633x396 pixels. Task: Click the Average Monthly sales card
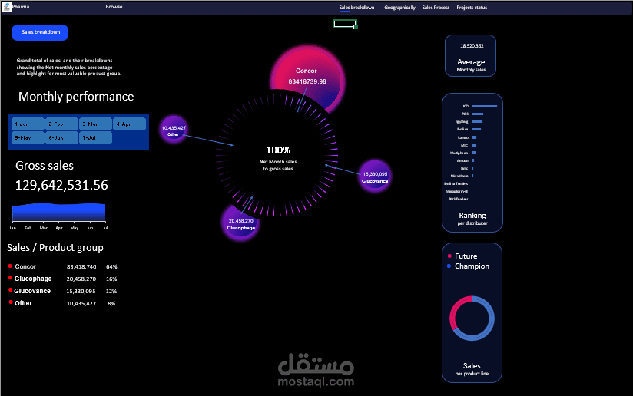[x=470, y=56]
